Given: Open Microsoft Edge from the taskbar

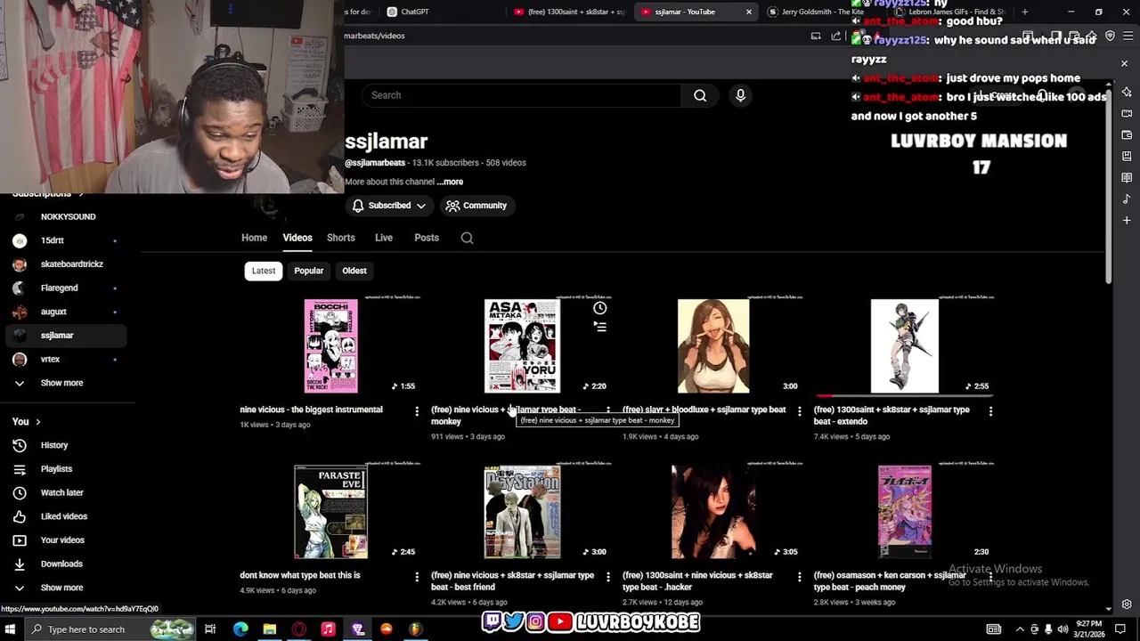Looking at the screenshot, I should coord(240,629).
